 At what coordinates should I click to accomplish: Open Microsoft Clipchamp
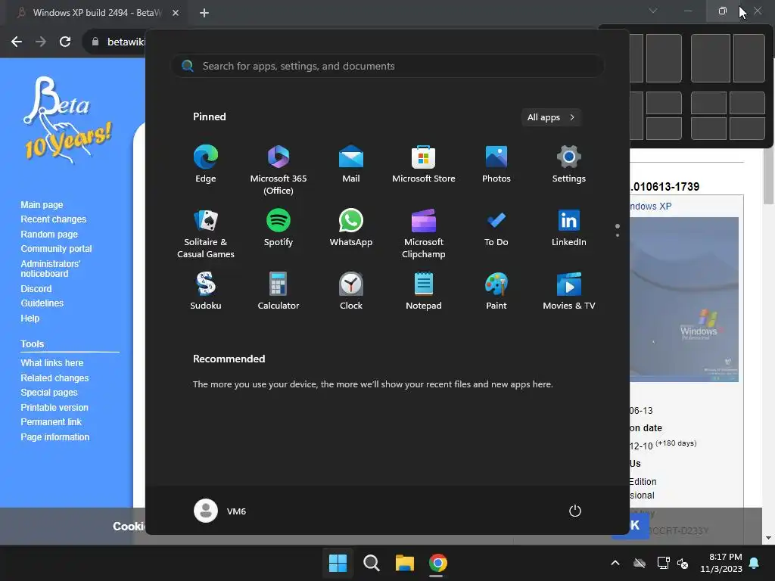[x=424, y=234]
